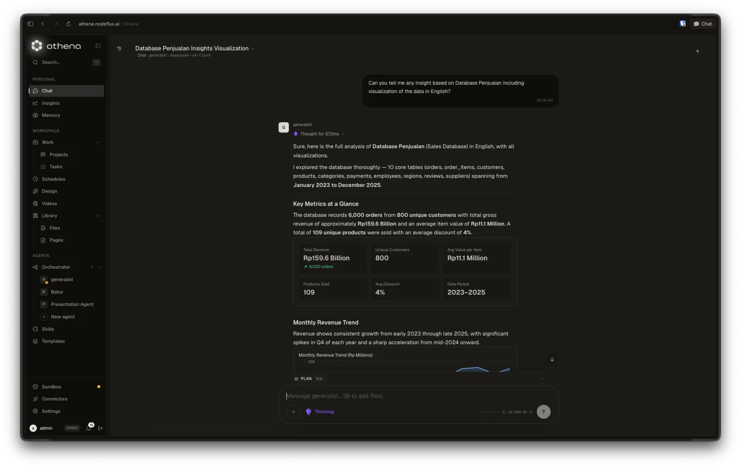741x468 pixels.
Task: Expand the PLAN 6/6 panel chevron
Action: pyautogui.click(x=542, y=379)
